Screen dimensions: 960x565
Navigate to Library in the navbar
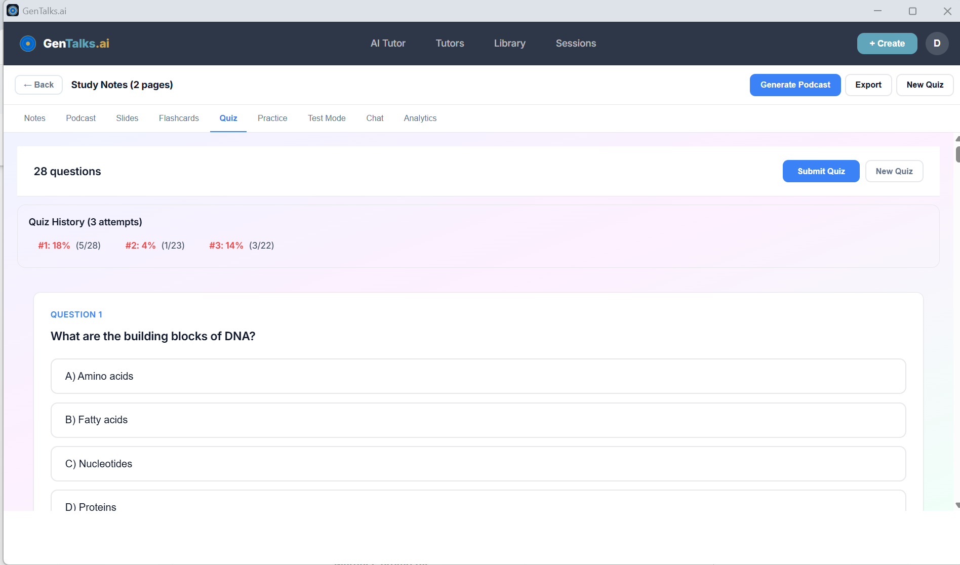tap(509, 44)
